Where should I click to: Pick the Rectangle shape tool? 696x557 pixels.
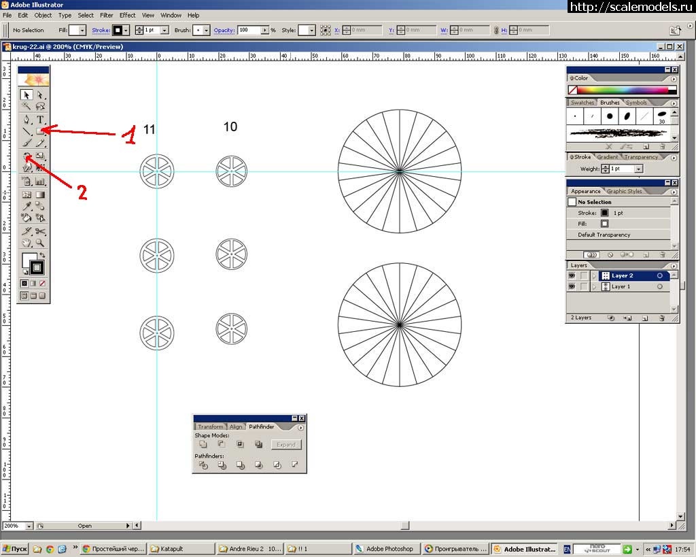point(40,131)
